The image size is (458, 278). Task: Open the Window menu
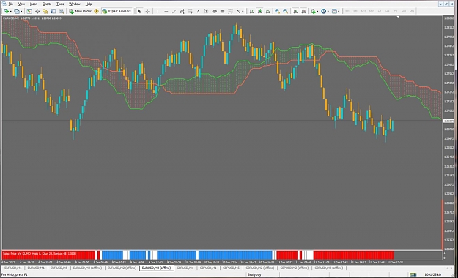coord(75,4)
